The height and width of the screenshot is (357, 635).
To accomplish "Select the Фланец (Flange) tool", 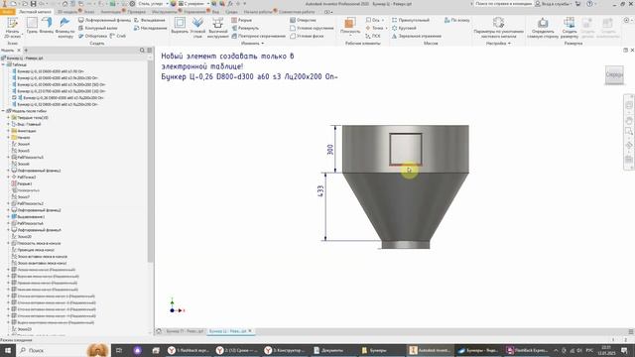I will [47, 25].
